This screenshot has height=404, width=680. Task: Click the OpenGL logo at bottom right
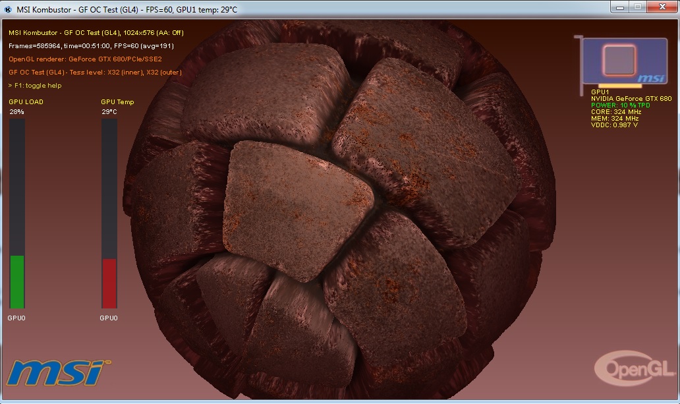click(625, 368)
